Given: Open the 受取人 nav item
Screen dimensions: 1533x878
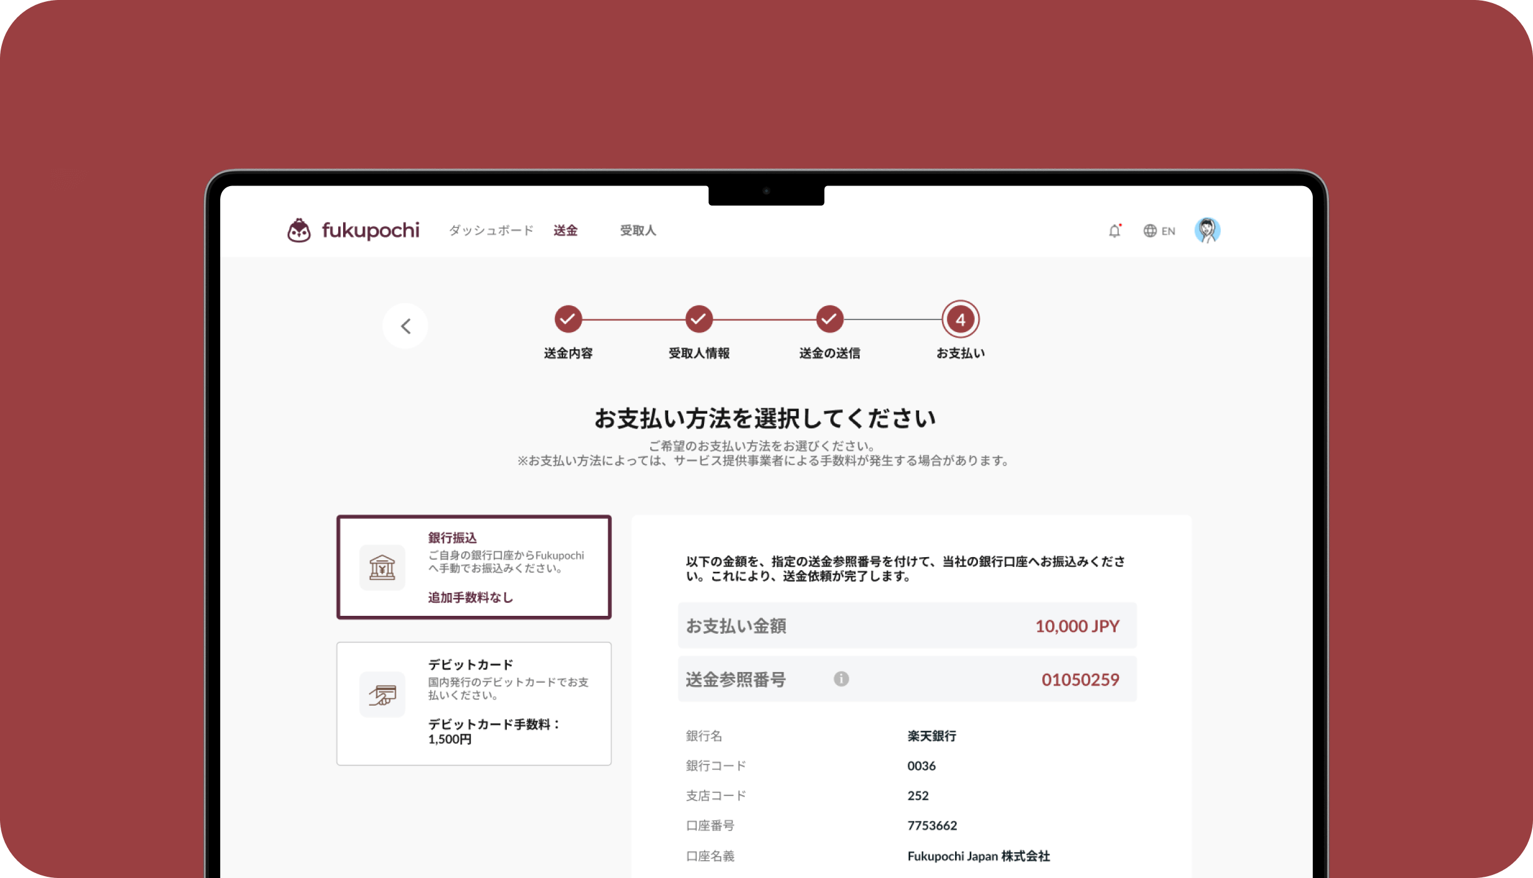Looking at the screenshot, I should click(638, 231).
